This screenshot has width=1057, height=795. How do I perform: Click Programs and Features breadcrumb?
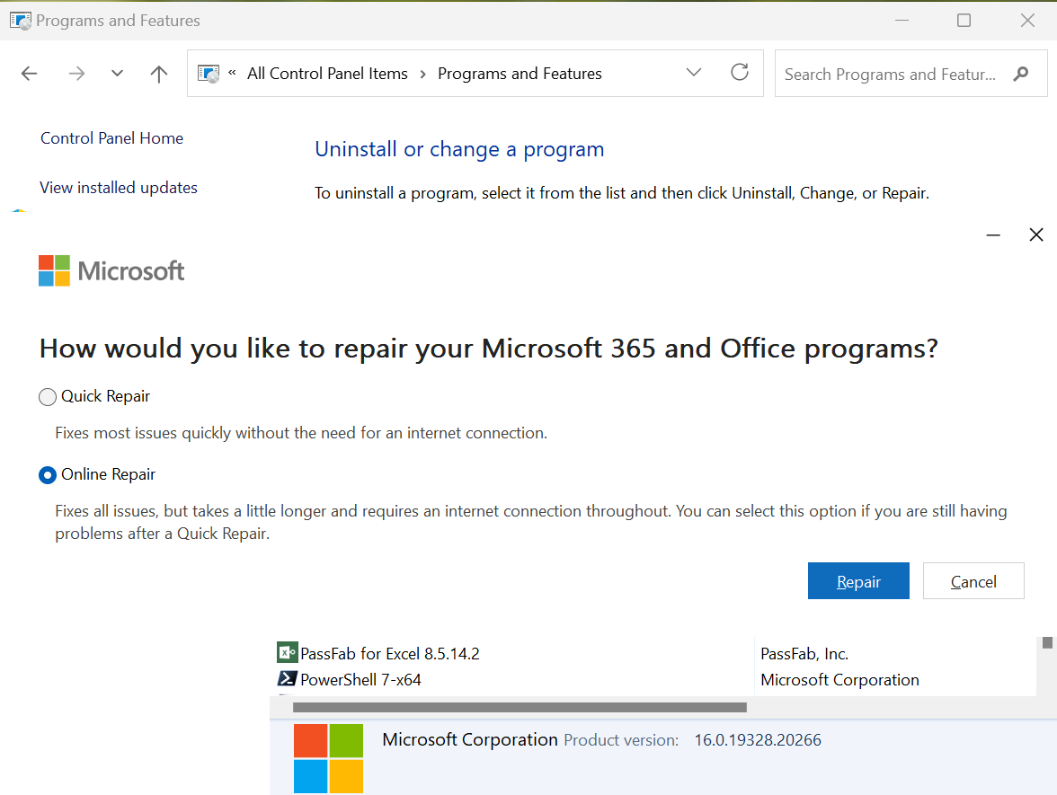(520, 74)
